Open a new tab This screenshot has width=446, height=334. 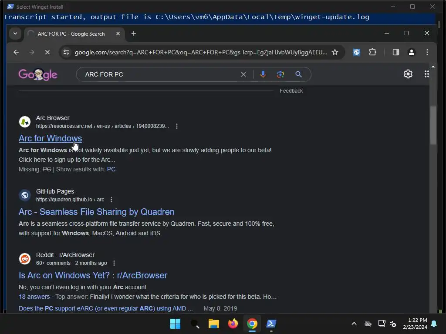tap(133, 33)
